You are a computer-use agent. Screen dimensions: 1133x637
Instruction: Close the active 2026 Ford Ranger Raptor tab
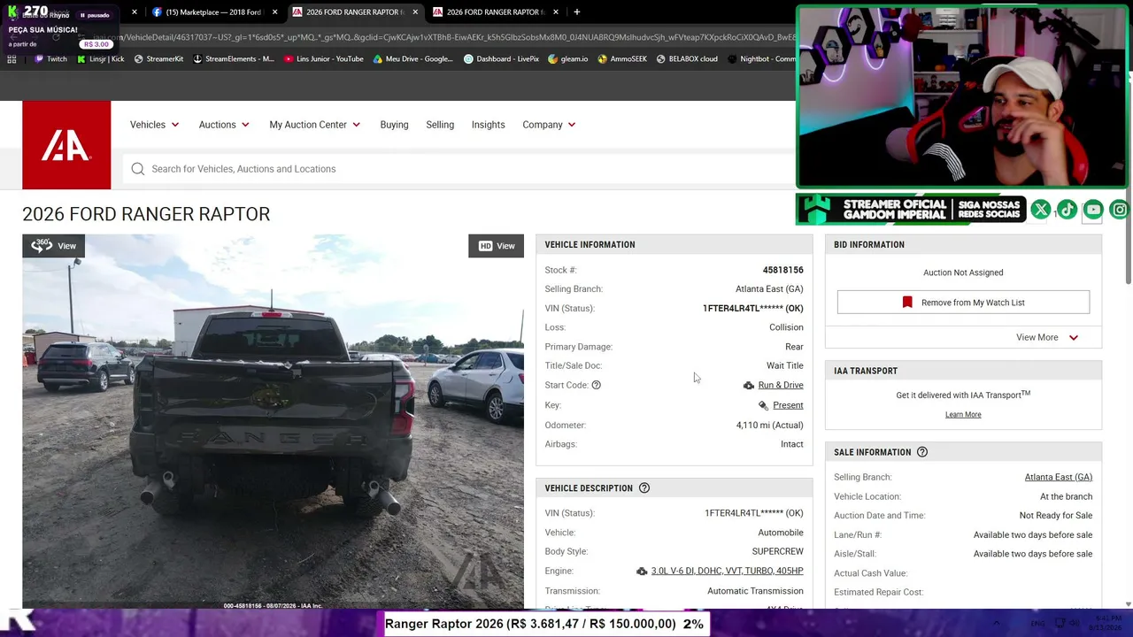(x=415, y=12)
